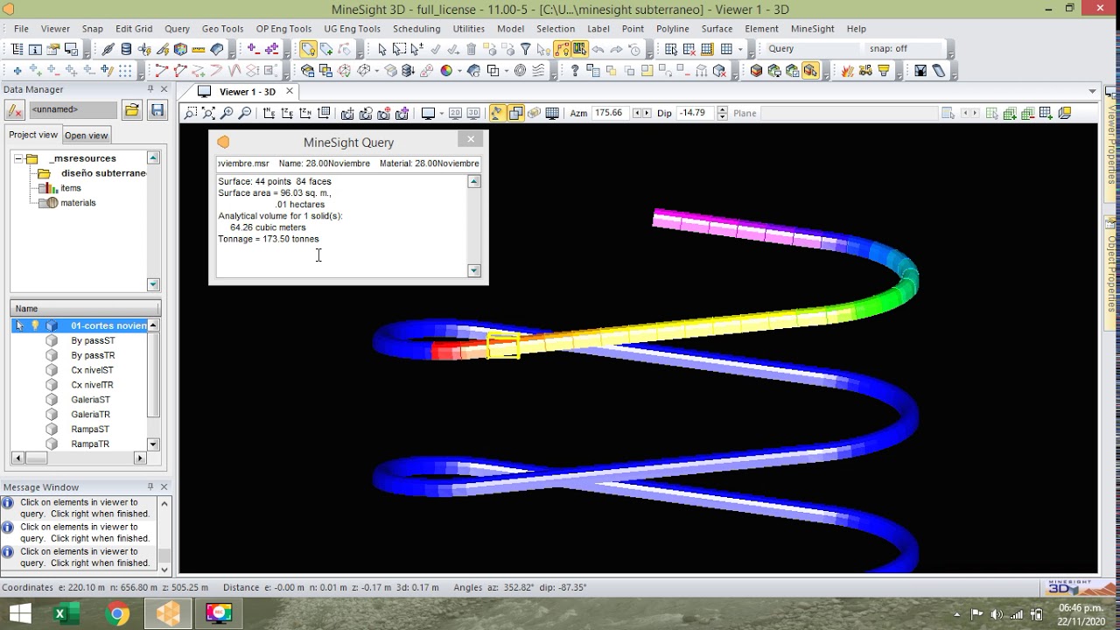Toggle lightbulb visibility of 01-cortes object
This screenshot has height=630, width=1120.
pyautogui.click(x=35, y=325)
